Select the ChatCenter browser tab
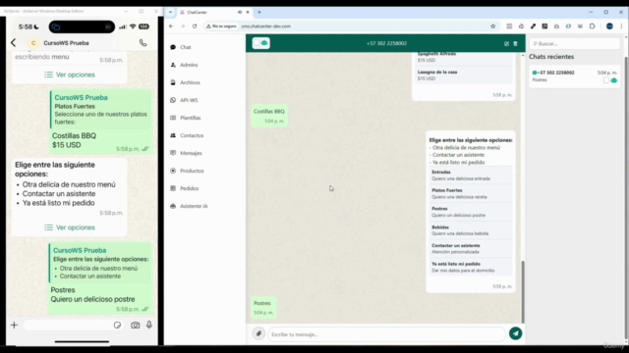Image resolution: width=629 pixels, height=353 pixels. click(x=214, y=13)
